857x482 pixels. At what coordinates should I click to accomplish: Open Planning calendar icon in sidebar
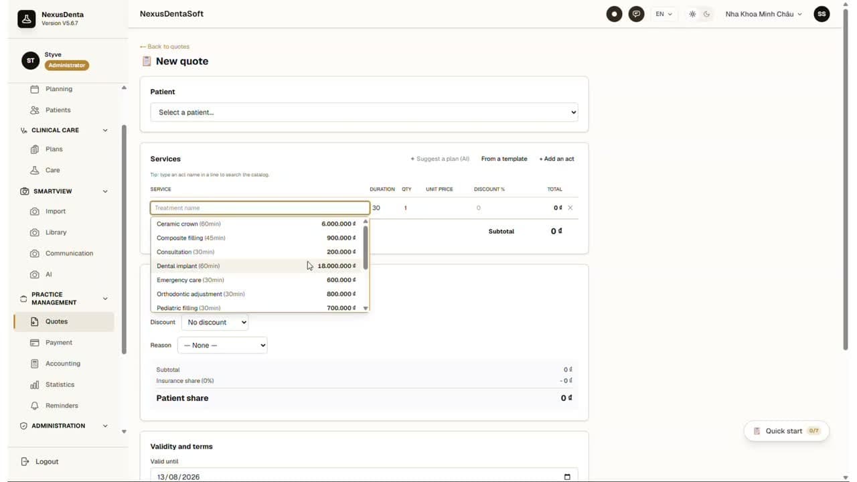coord(35,89)
